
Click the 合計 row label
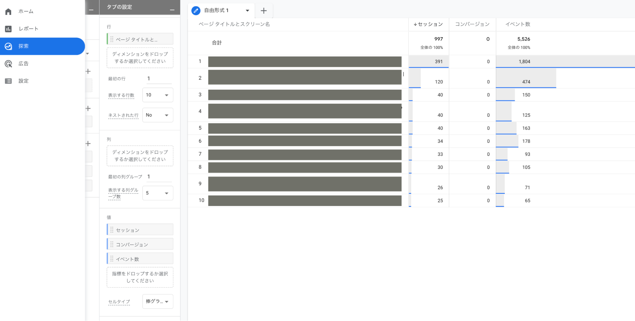pyautogui.click(x=217, y=43)
